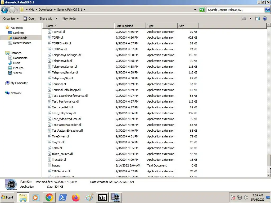Expand the Downloads breadcrumb arrow
The height and width of the screenshot is (203, 271).
(55, 10)
